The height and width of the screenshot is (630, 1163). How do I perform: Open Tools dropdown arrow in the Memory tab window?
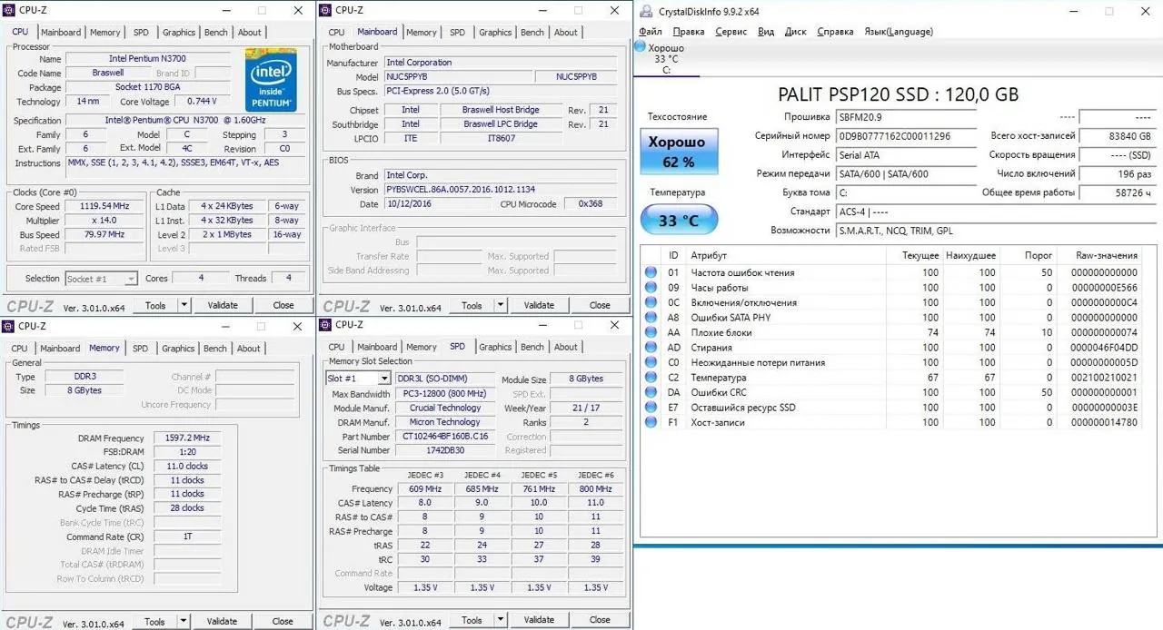point(184,622)
